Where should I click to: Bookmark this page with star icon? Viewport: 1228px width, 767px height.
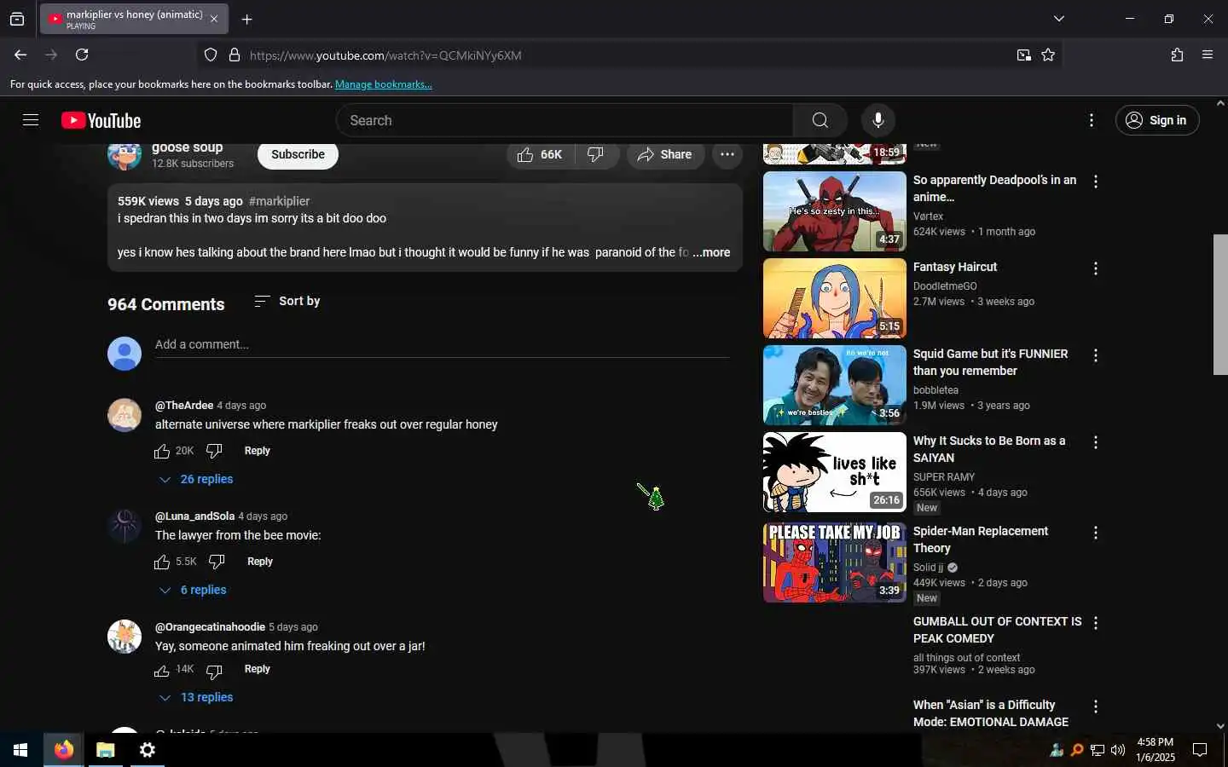coord(1048,55)
